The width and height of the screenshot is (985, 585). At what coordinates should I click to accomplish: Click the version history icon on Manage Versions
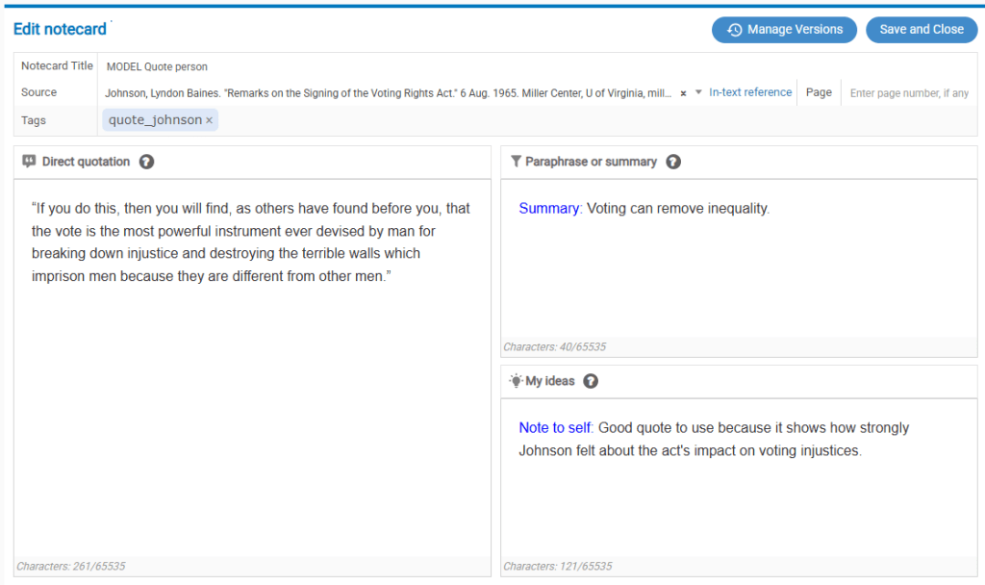coord(734,30)
